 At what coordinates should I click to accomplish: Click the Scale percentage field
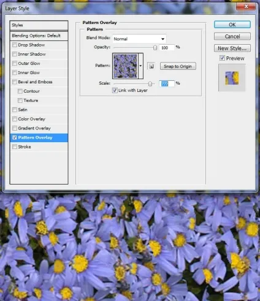167,83
